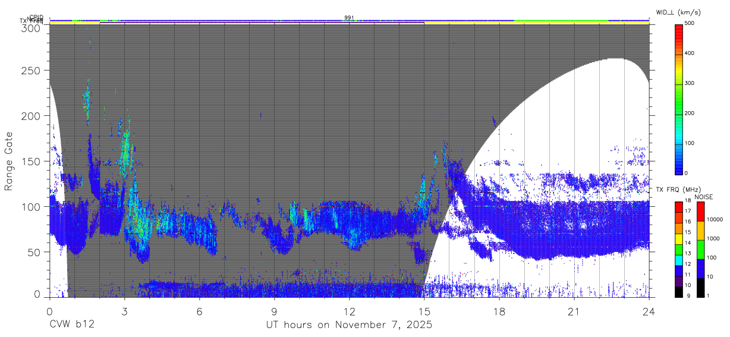Click the '24' tick label on the UT hours axis
The height and width of the screenshot is (337, 730).
click(649, 311)
